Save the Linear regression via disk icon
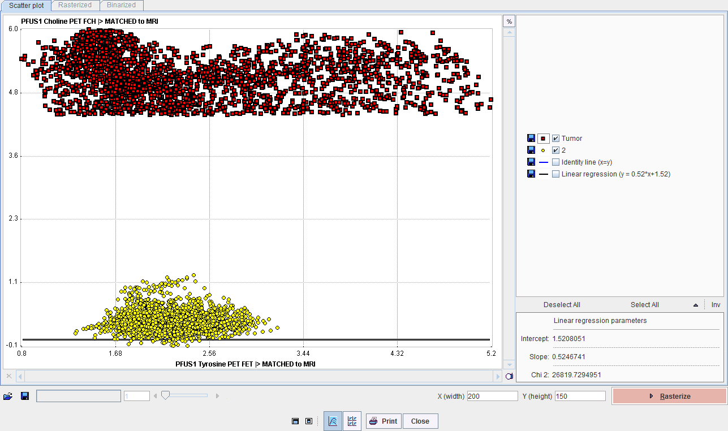Viewport: 728px width, 431px height. pyautogui.click(x=531, y=174)
